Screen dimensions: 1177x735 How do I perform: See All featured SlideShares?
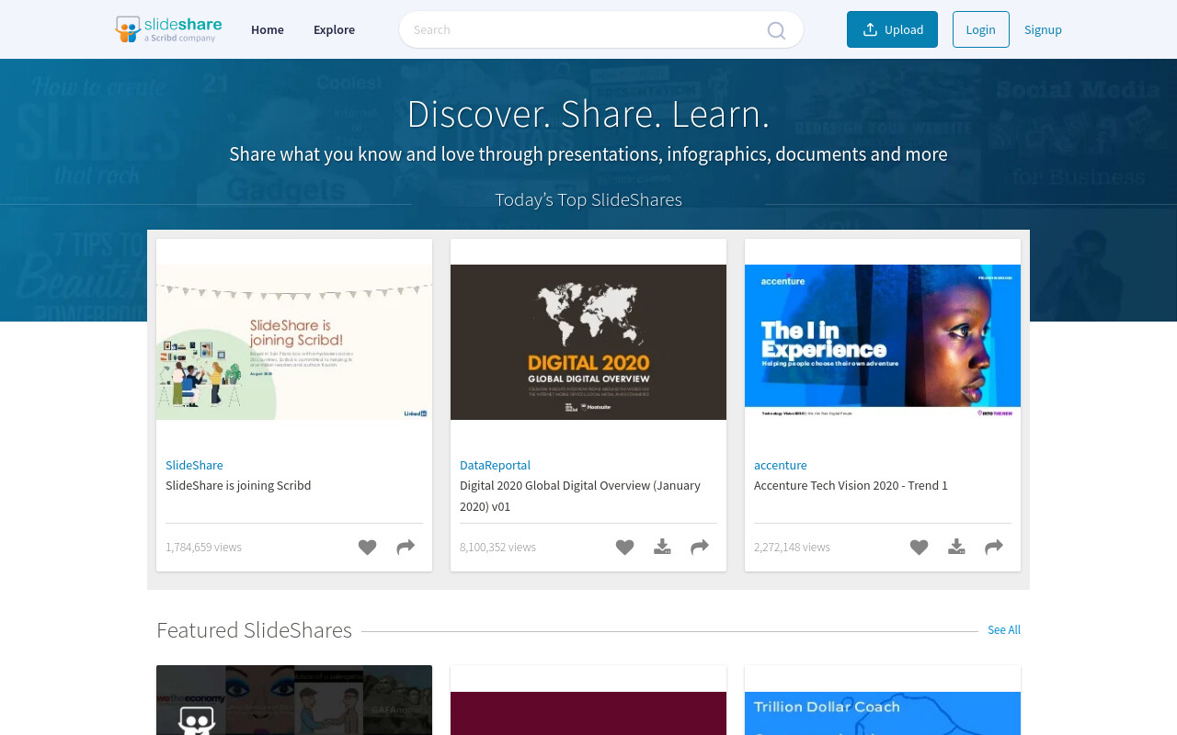tap(1004, 630)
